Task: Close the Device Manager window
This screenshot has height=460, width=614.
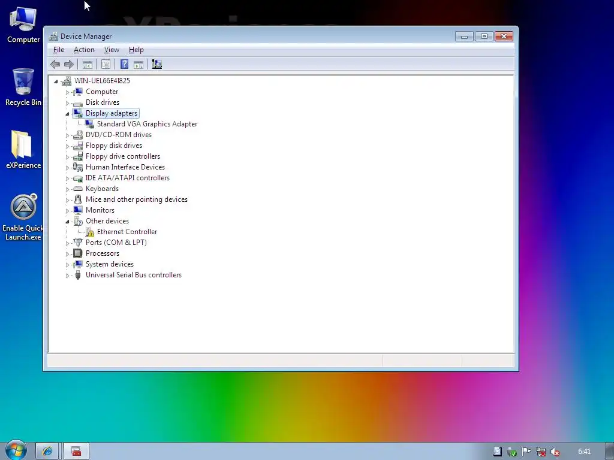Action: tap(504, 37)
